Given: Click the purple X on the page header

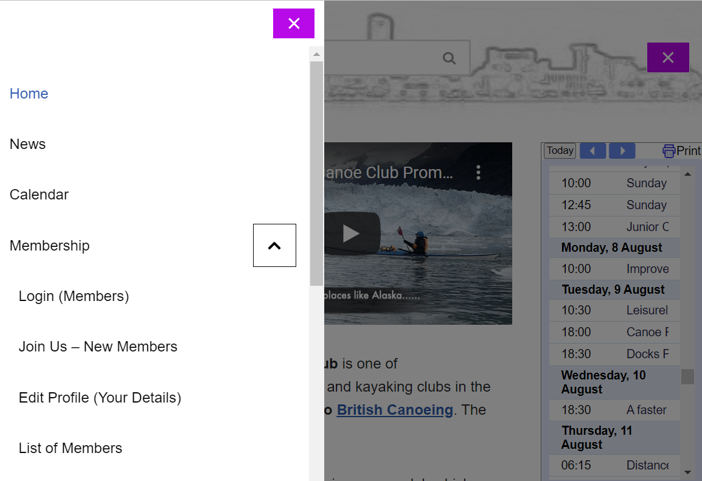Looking at the screenshot, I should coord(668,57).
